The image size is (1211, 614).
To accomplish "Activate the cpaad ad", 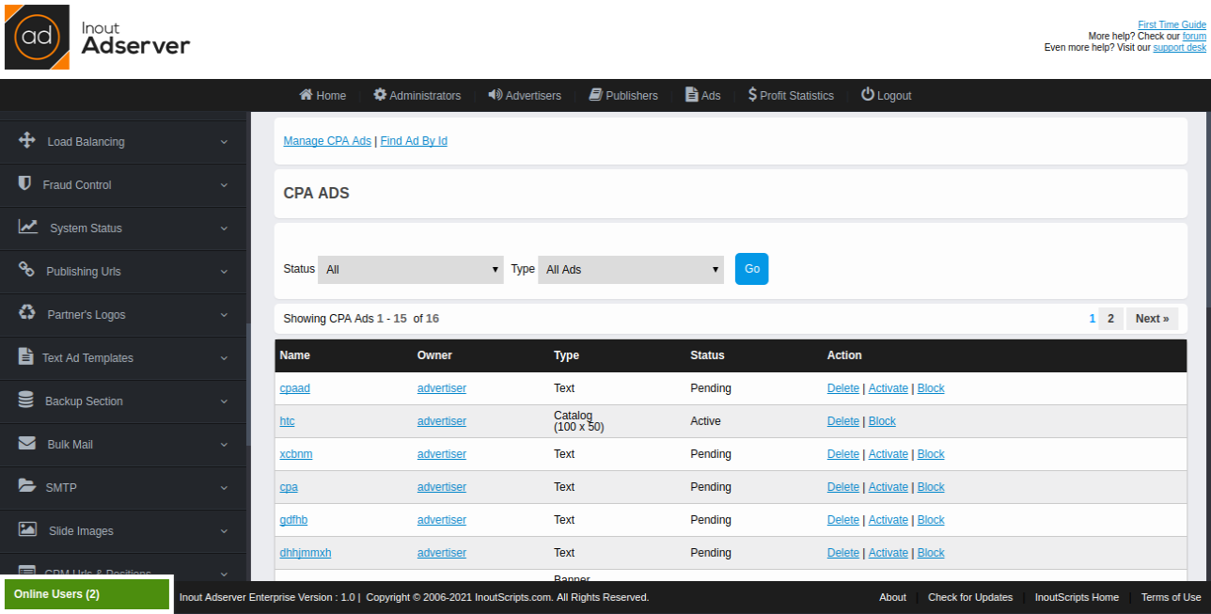I will [889, 388].
